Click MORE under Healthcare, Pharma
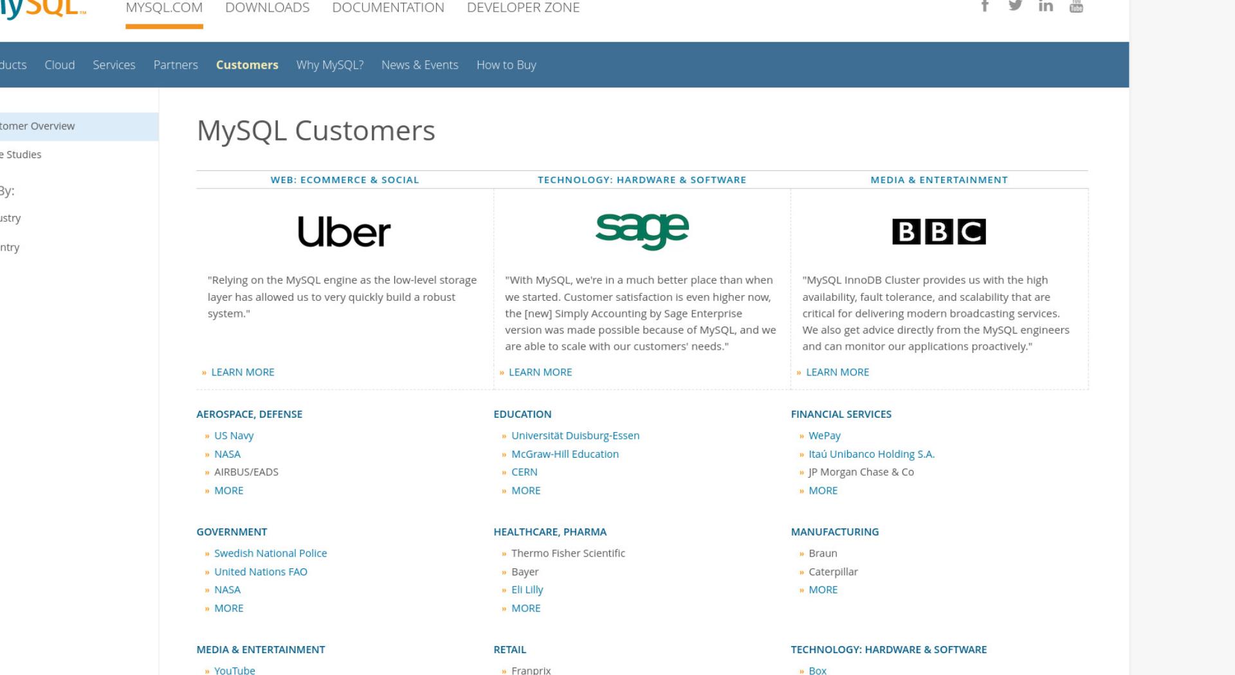The width and height of the screenshot is (1235, 675). 526,609
